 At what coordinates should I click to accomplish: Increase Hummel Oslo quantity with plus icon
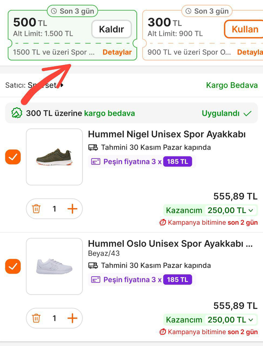coord(72,318)
